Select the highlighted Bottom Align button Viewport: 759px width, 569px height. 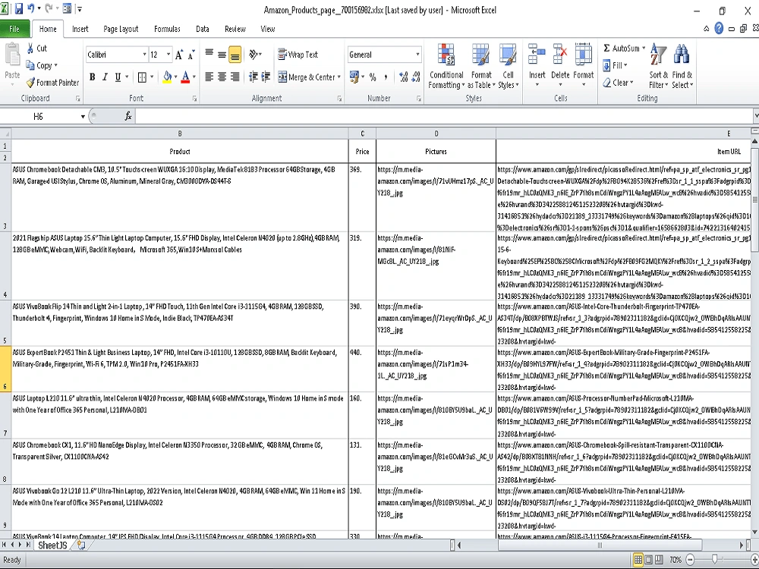click(235, 55)
